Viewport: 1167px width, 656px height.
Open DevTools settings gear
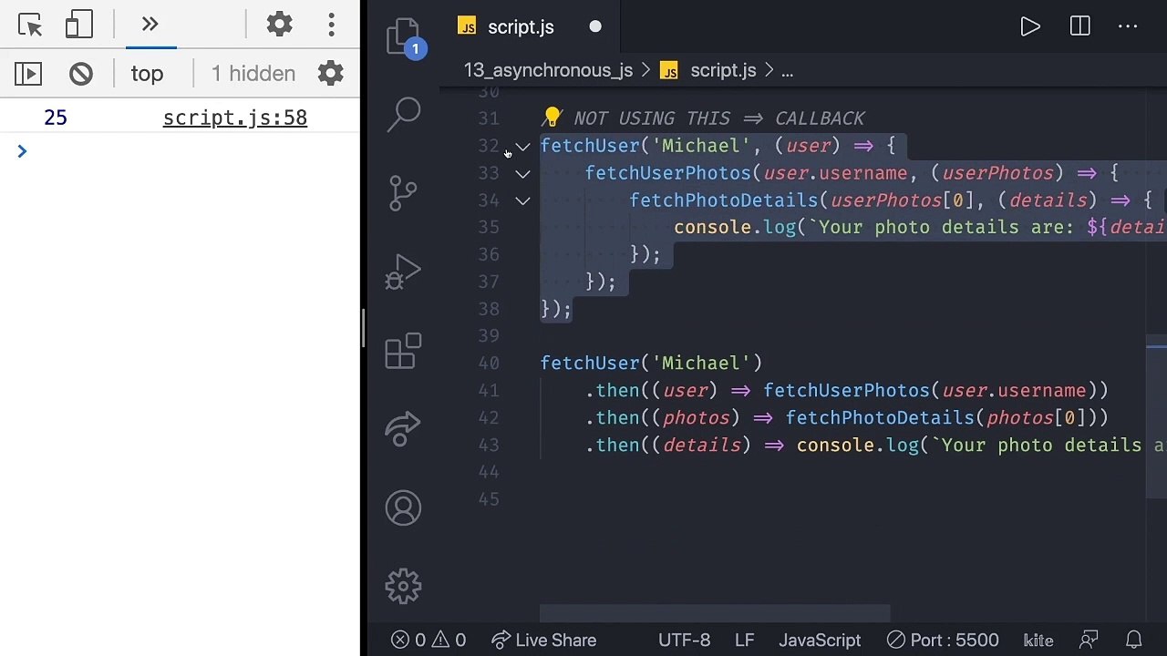(x=279, y=25)
